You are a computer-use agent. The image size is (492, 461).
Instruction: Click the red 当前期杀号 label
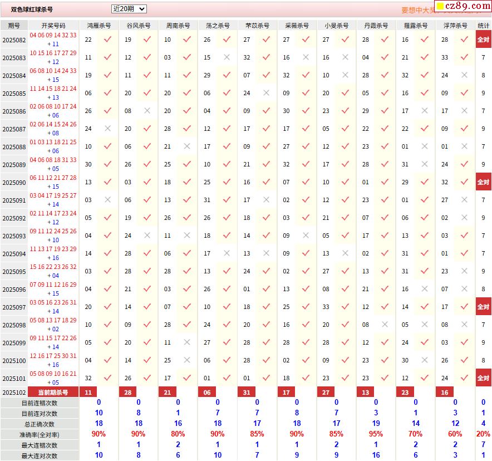(x=53, y=393)
